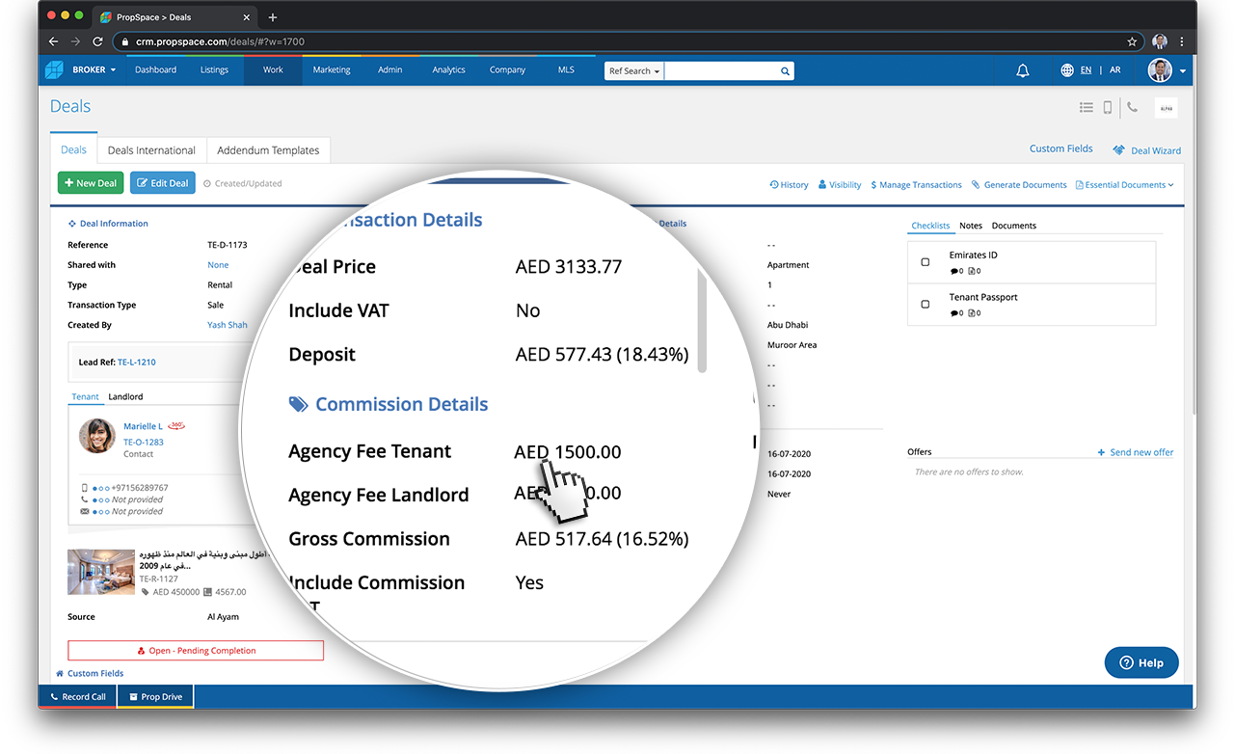The width and height of the screenshot is (1235, 754).
Task: Click the New Deal button
Action: coord(91,183)
